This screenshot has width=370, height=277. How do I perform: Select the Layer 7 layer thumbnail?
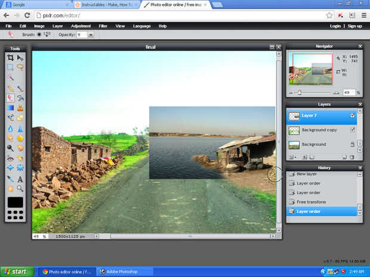pyautogui.click(x=294, y=116)
